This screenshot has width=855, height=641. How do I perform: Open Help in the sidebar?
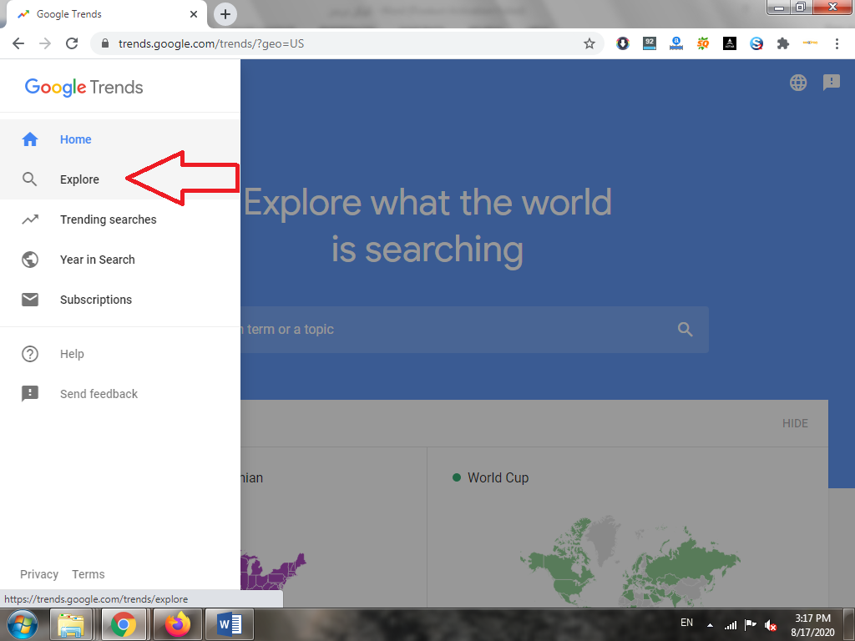coord(120,354)
